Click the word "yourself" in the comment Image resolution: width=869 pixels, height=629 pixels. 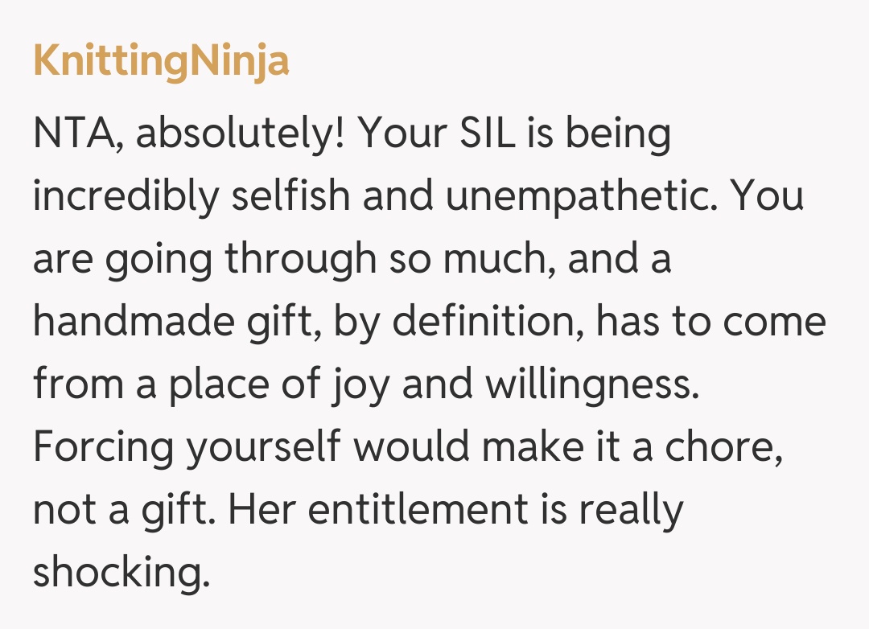[x=263, y=446]
